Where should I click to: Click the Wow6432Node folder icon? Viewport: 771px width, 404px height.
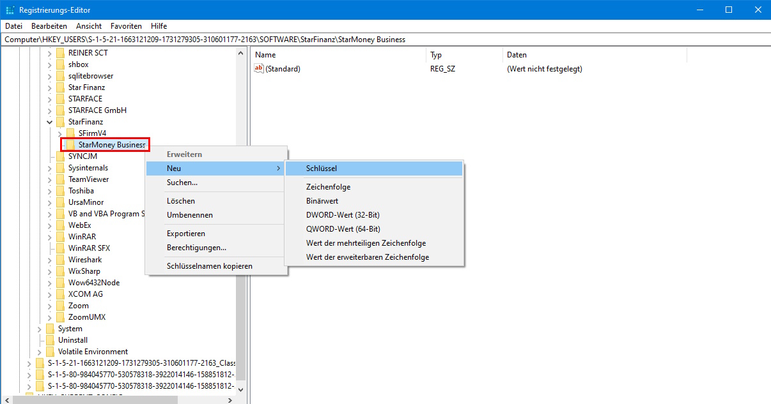(61, 283)
